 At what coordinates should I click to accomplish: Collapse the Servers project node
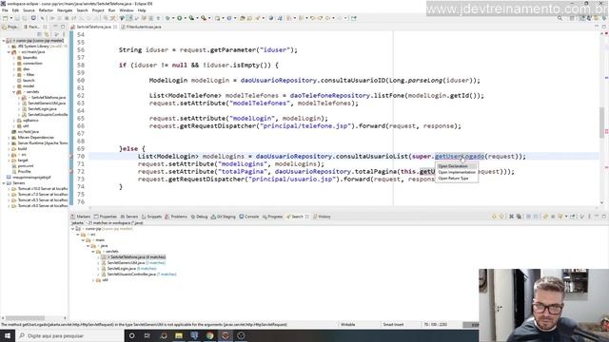pos(4,182)
